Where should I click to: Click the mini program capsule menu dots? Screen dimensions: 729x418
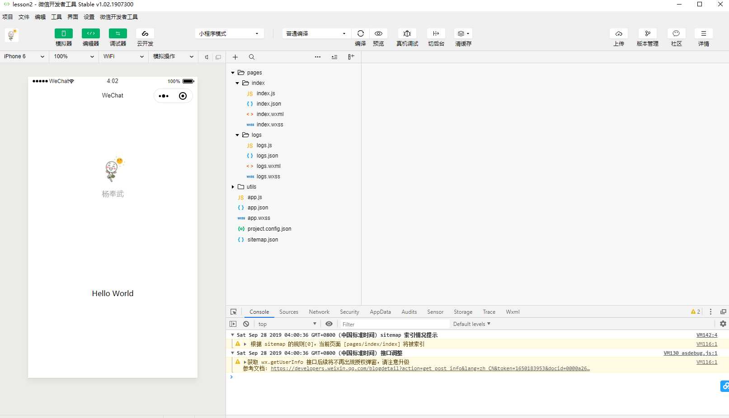(x=164, y=96)
